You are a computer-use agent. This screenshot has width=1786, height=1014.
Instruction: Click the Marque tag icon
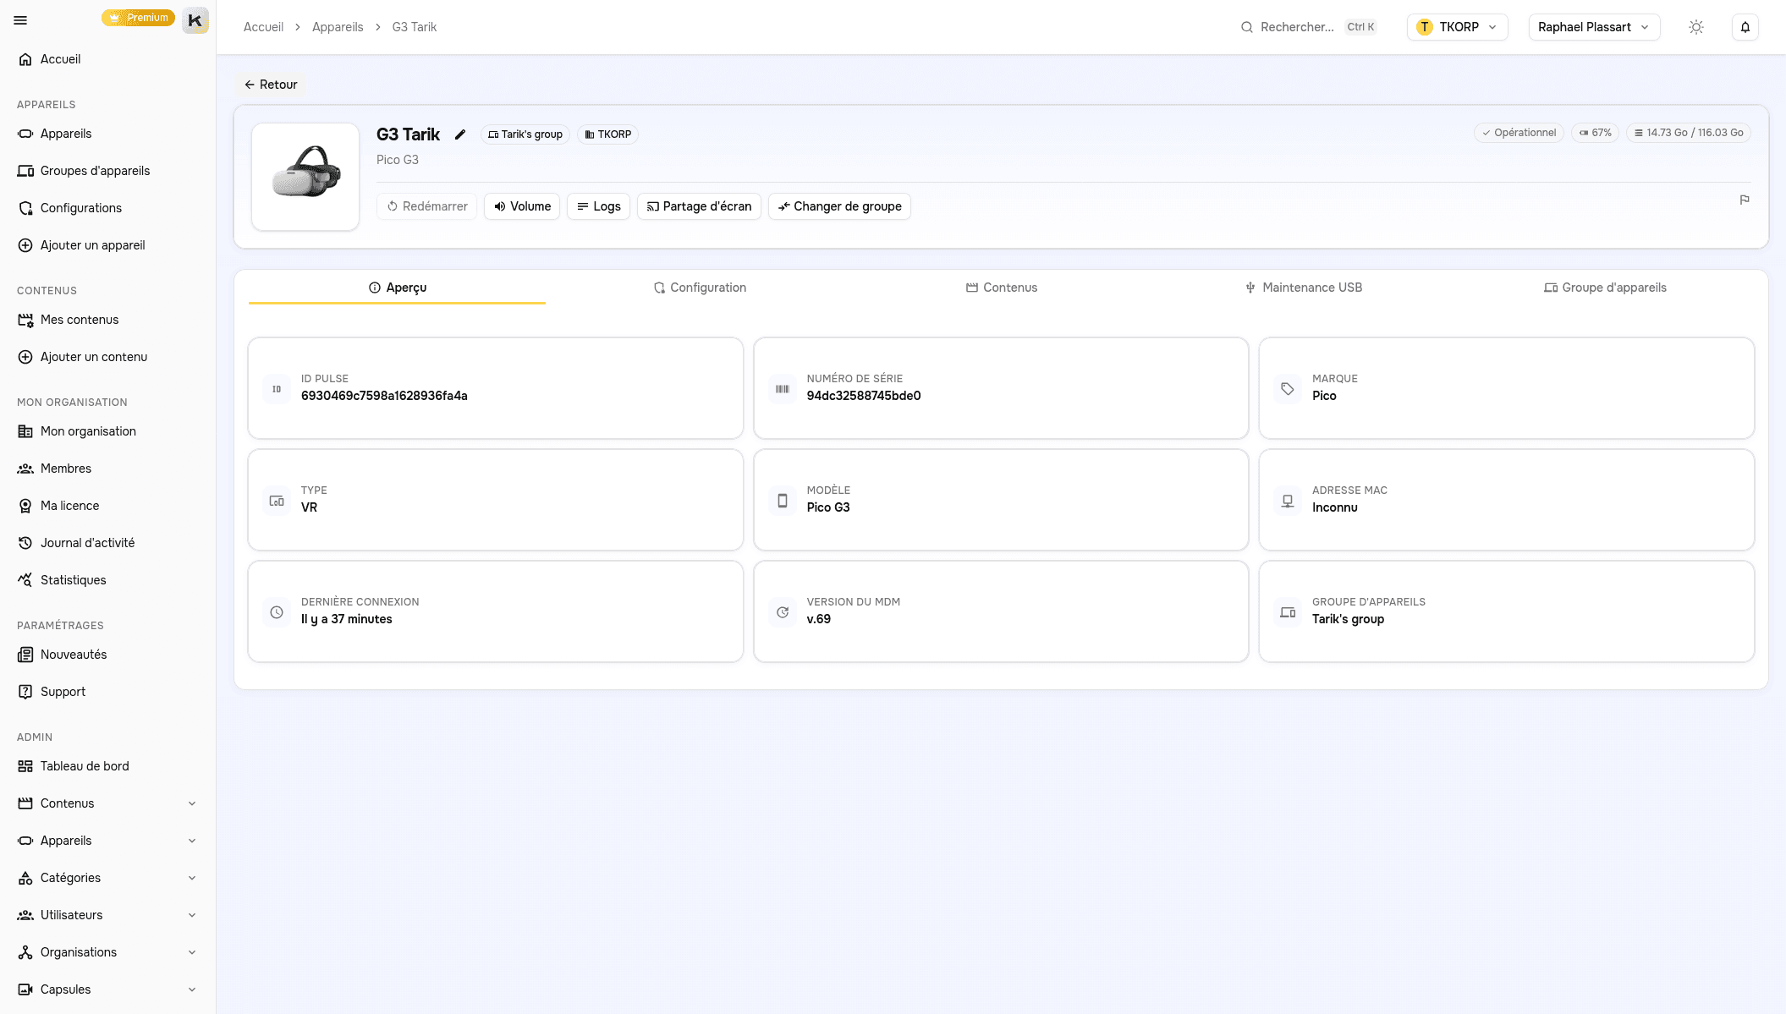click(x=1288, y=389)
